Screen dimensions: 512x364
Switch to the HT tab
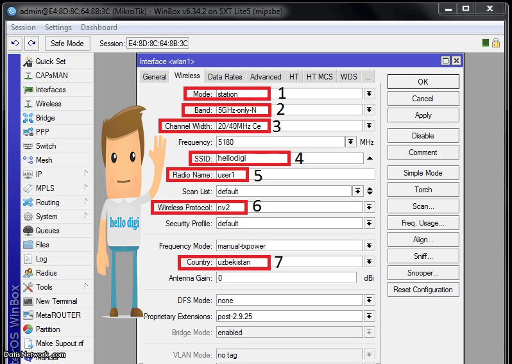(x=294, y=77)
